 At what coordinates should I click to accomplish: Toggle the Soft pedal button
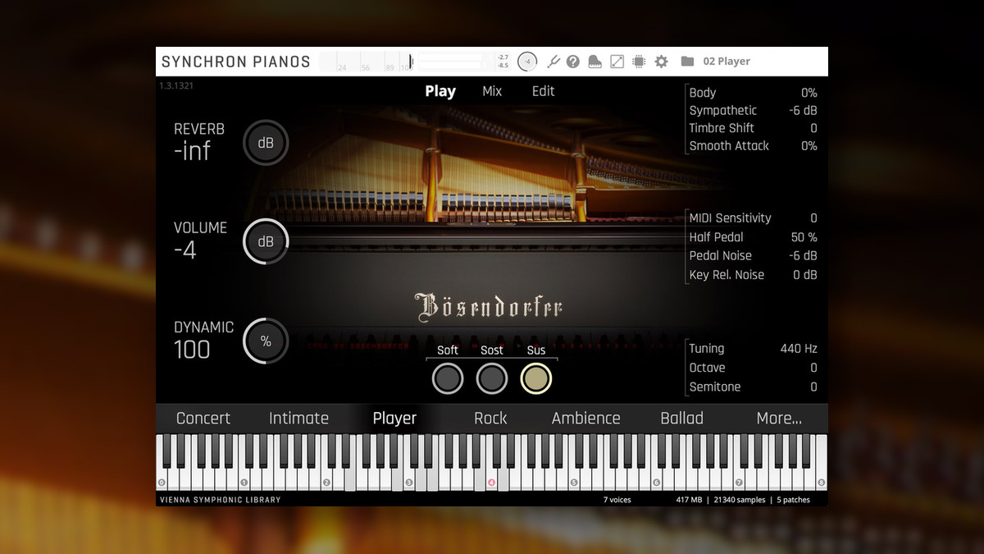point(448,378)
